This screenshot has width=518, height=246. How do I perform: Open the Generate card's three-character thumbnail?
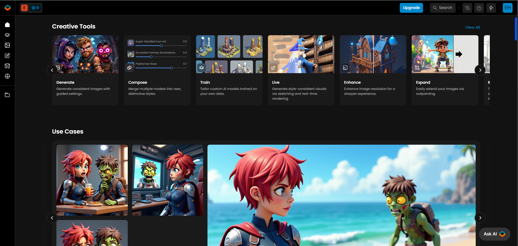[85, 54]
